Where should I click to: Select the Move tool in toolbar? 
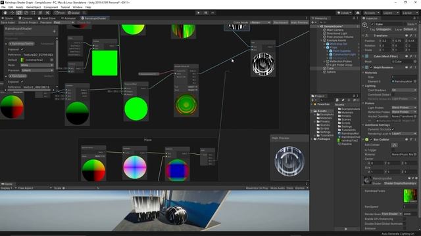pyautogui.click(x=12, y=12)
